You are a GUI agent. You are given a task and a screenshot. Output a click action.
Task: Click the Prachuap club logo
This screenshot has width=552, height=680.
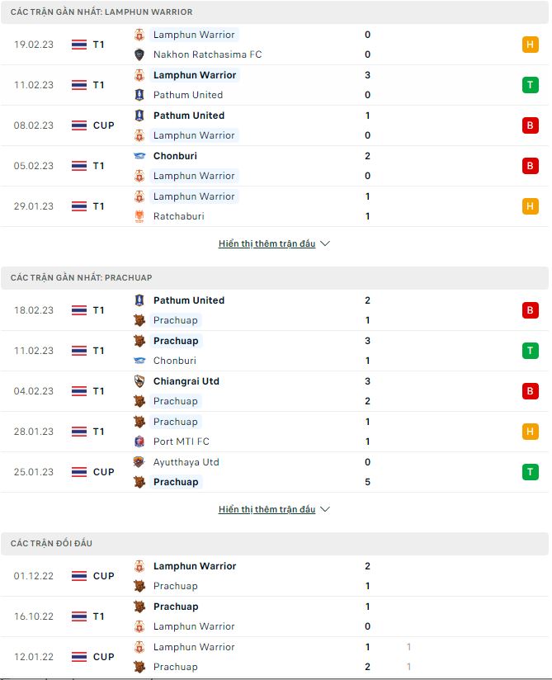pyautogui.click(x=139, y=320)
